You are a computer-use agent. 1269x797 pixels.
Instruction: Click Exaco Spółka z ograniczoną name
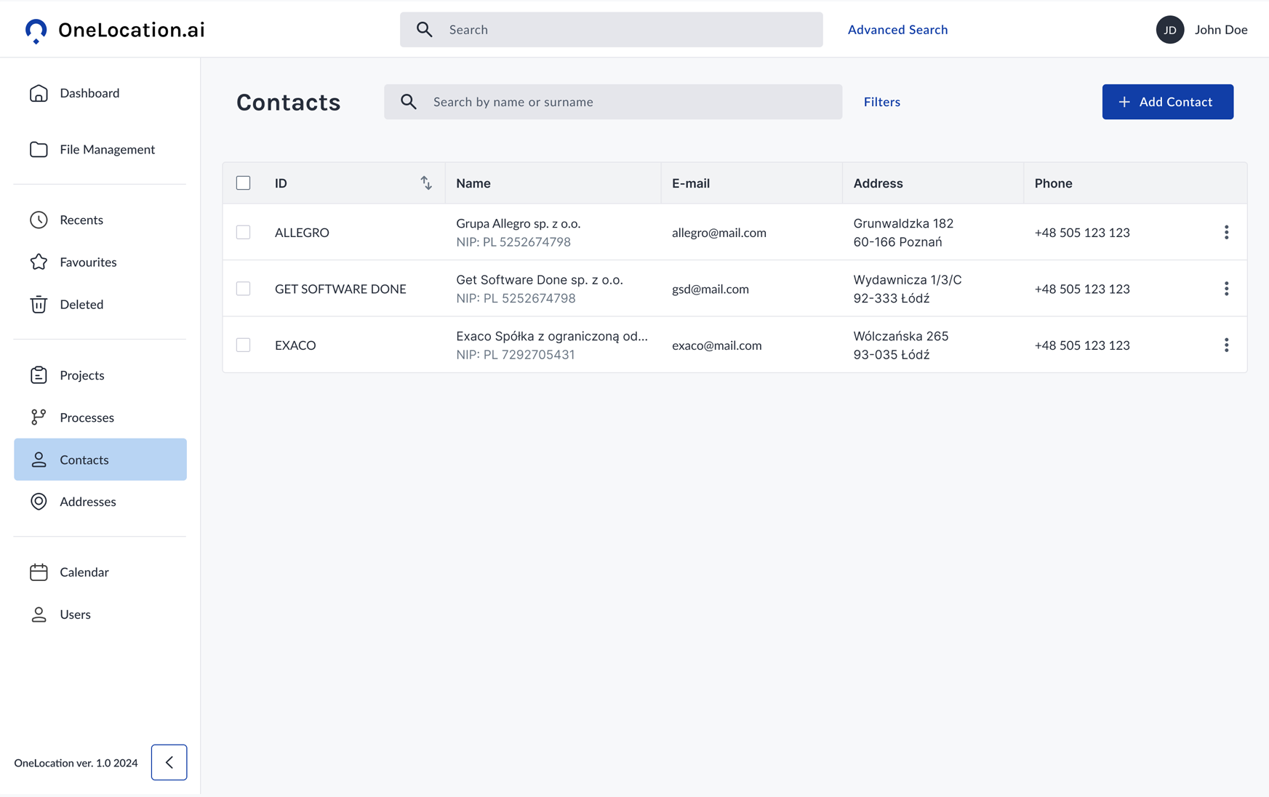(x=552, y=336)
